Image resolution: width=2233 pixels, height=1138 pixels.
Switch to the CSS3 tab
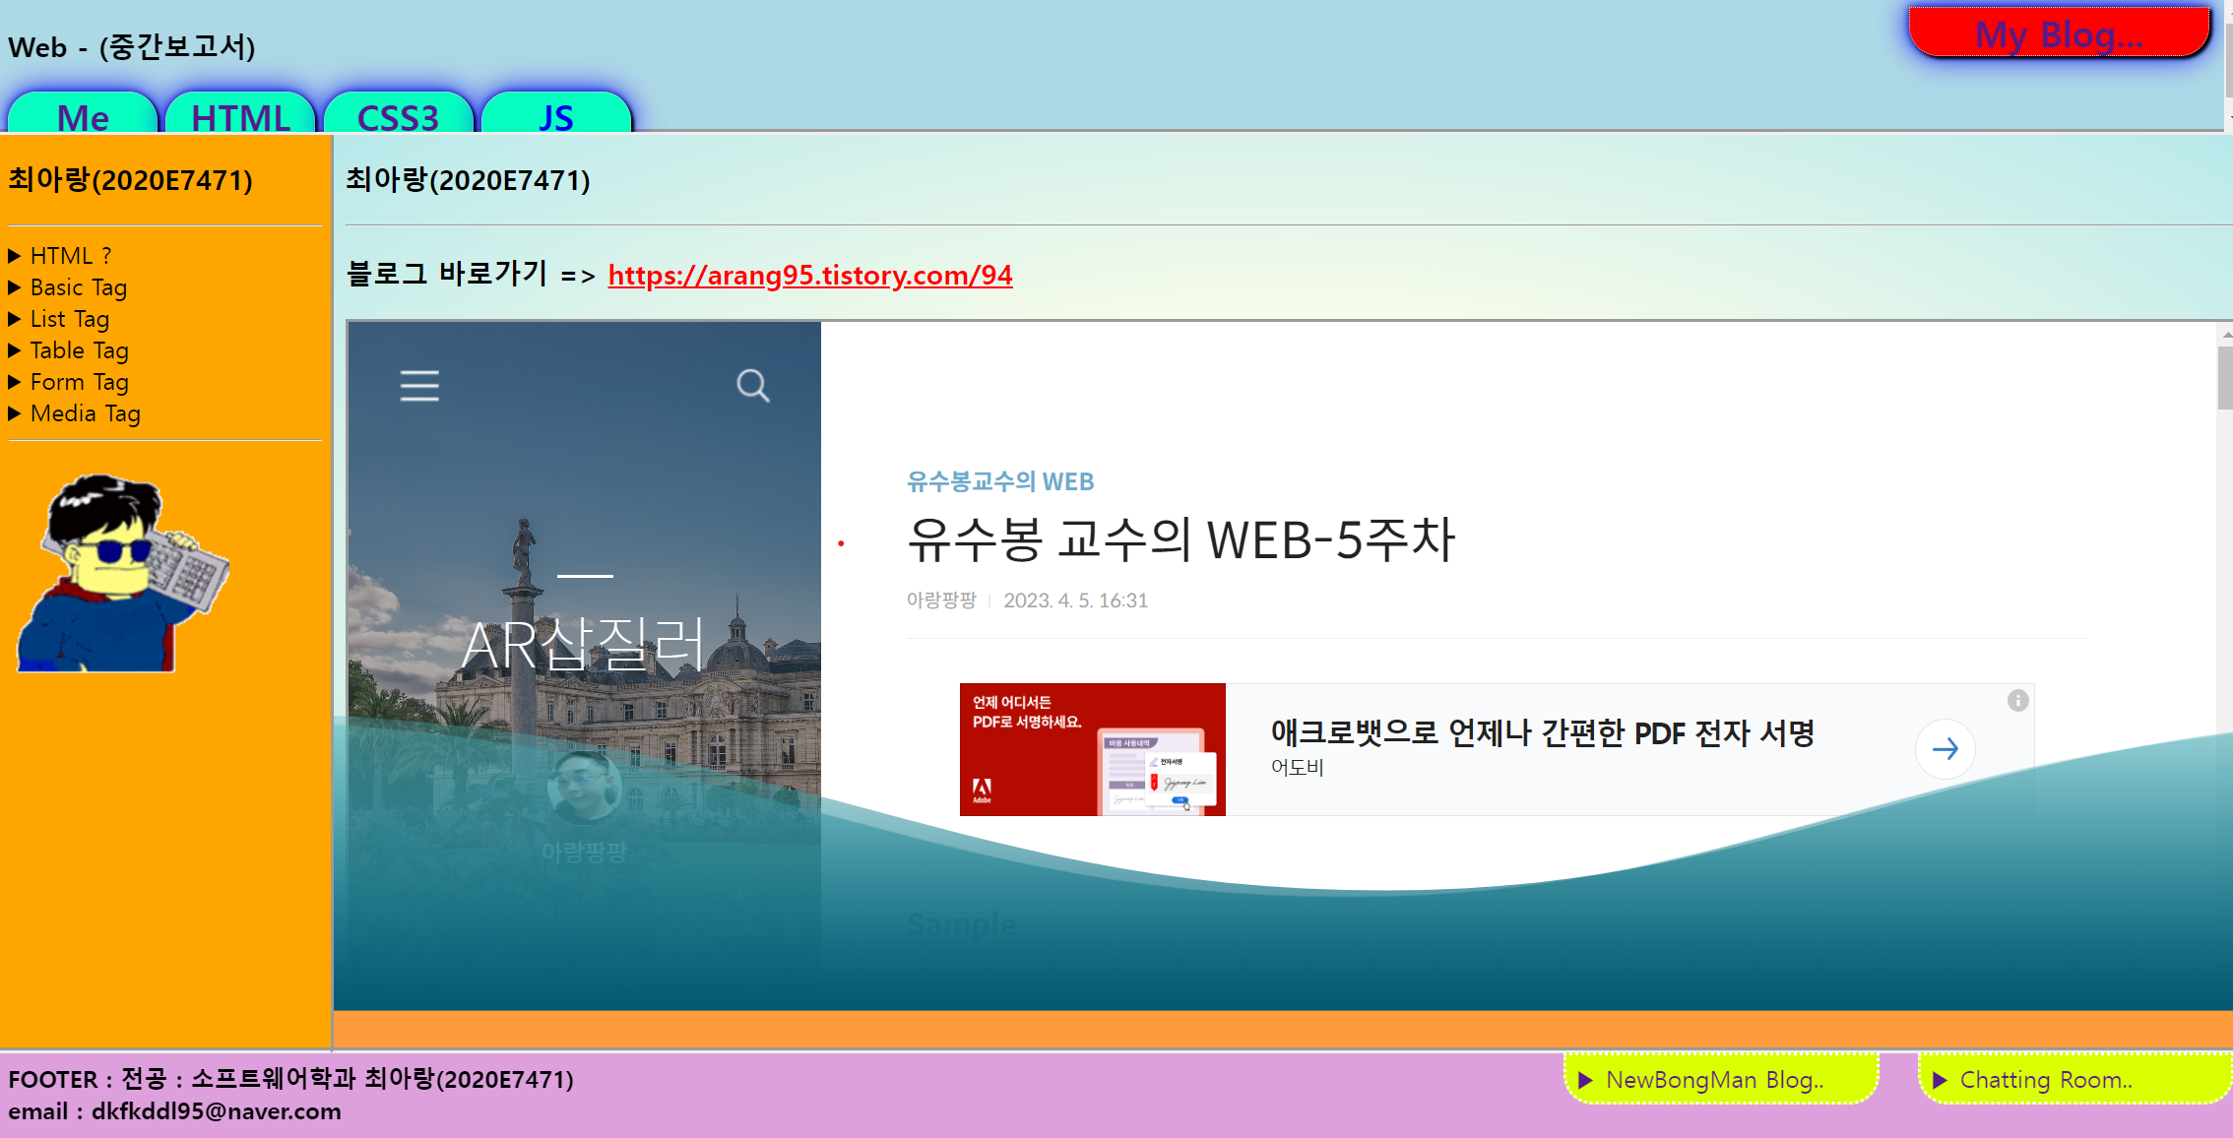point(398,115)
